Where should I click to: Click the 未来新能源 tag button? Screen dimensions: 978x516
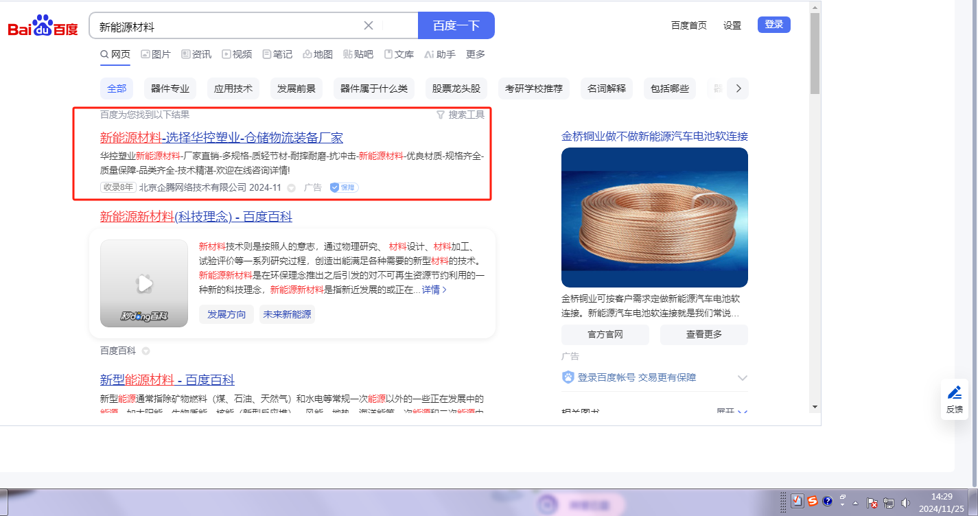pos(287,314)
